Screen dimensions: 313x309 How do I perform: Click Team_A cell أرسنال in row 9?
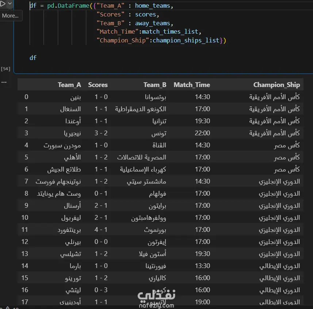[x=72, y=206]
